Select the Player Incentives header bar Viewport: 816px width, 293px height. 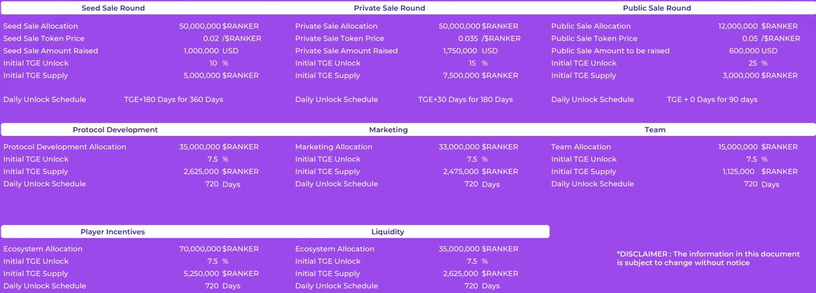[x=113, y=232]
